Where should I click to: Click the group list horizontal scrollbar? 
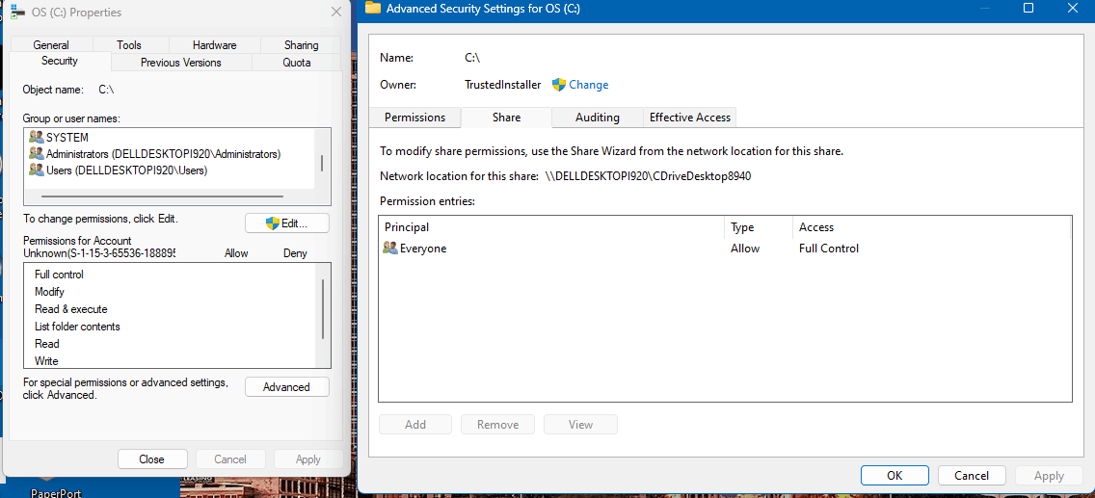click(162, 197)
